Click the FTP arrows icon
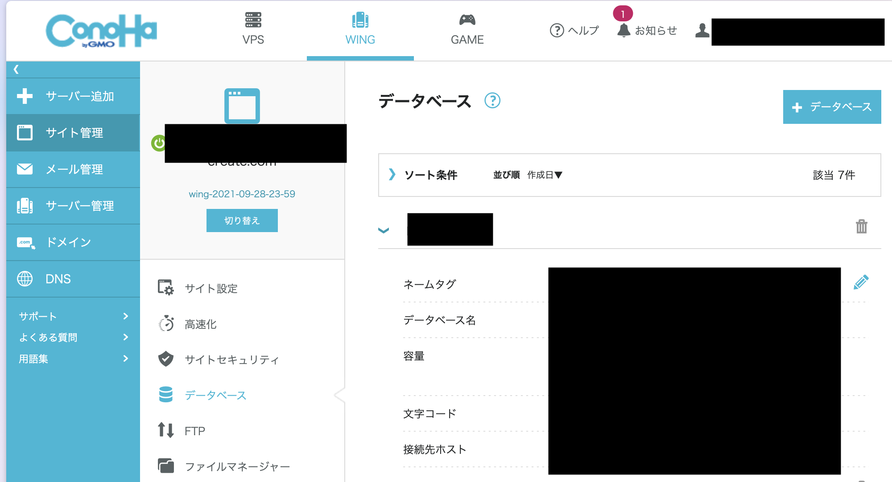 tap(165, 430)
